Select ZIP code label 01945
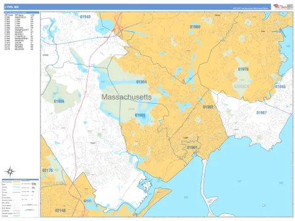The image size is (295, 221). coord(280,87)
